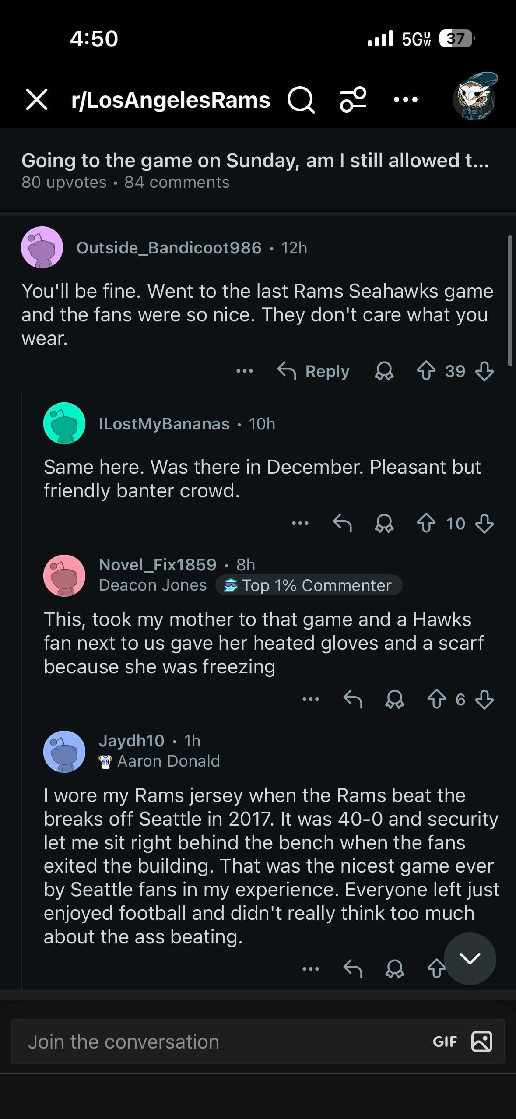Open more options on ILostMyBananas' comment

click(300, 524)
